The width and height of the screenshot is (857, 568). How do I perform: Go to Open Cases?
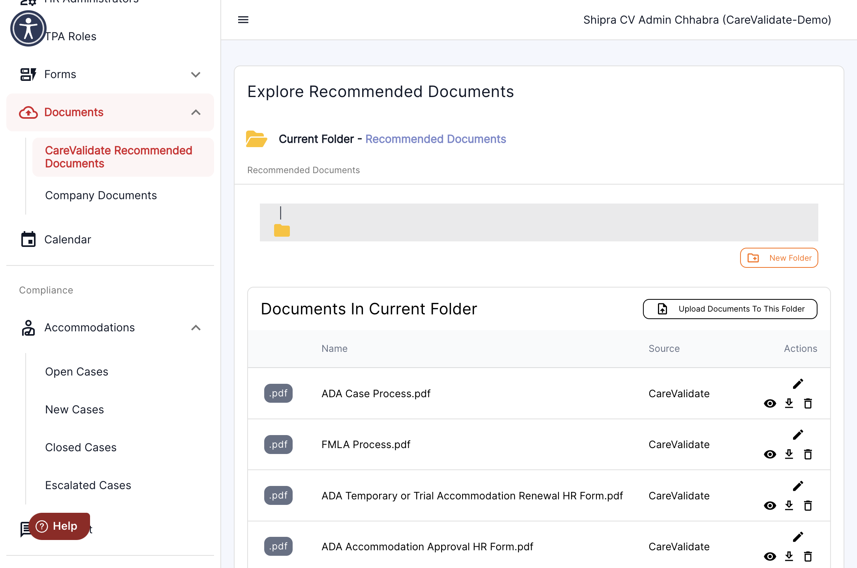pyautogui.click(x=77, y=372)
